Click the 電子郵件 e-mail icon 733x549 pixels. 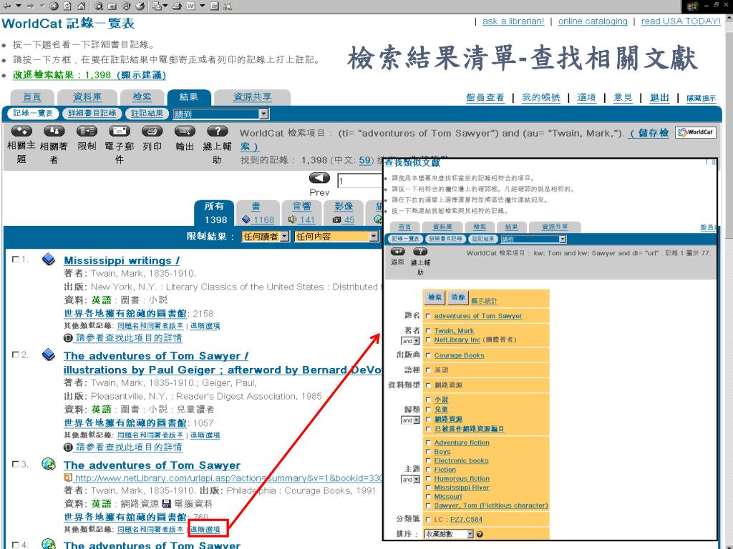[x=120, y=132]
